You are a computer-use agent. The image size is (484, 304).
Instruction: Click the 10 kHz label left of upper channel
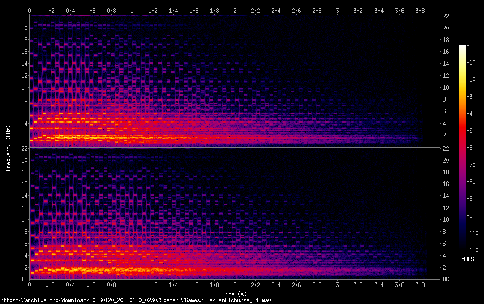23,87
